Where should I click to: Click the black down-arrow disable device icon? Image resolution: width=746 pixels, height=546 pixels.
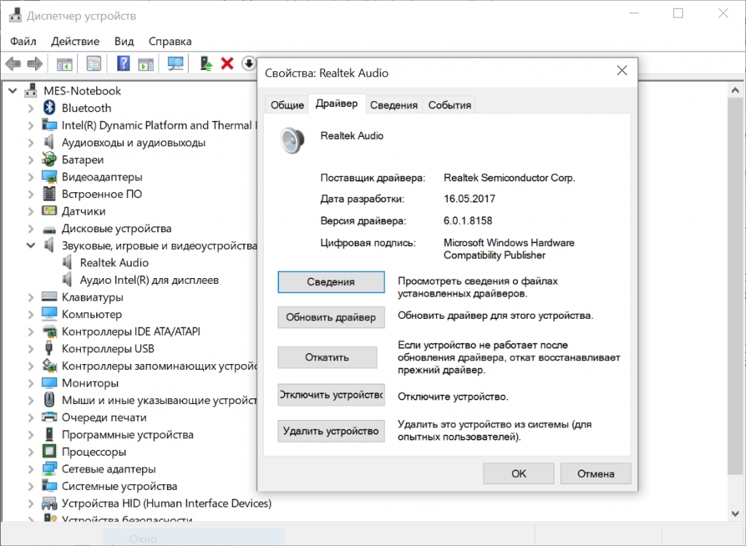click(249, 63)
